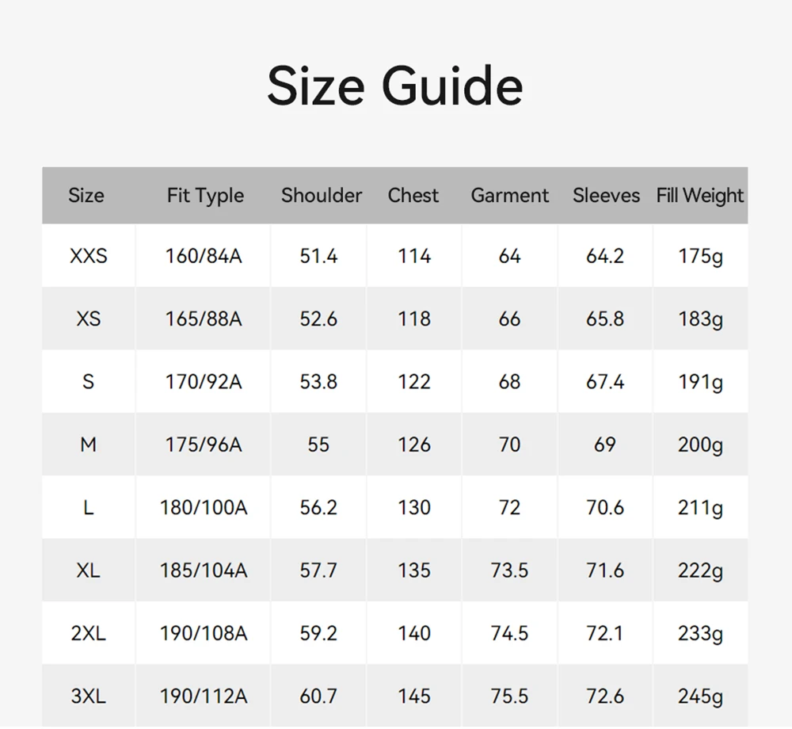Viewport: 792px width, 729px height.
Task: Click the 180/100A fit type cell
Action: tap(204, 508)
